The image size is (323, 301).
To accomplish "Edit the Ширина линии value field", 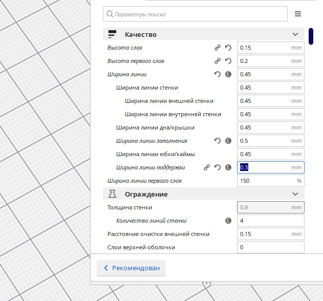I will point(271,74).
